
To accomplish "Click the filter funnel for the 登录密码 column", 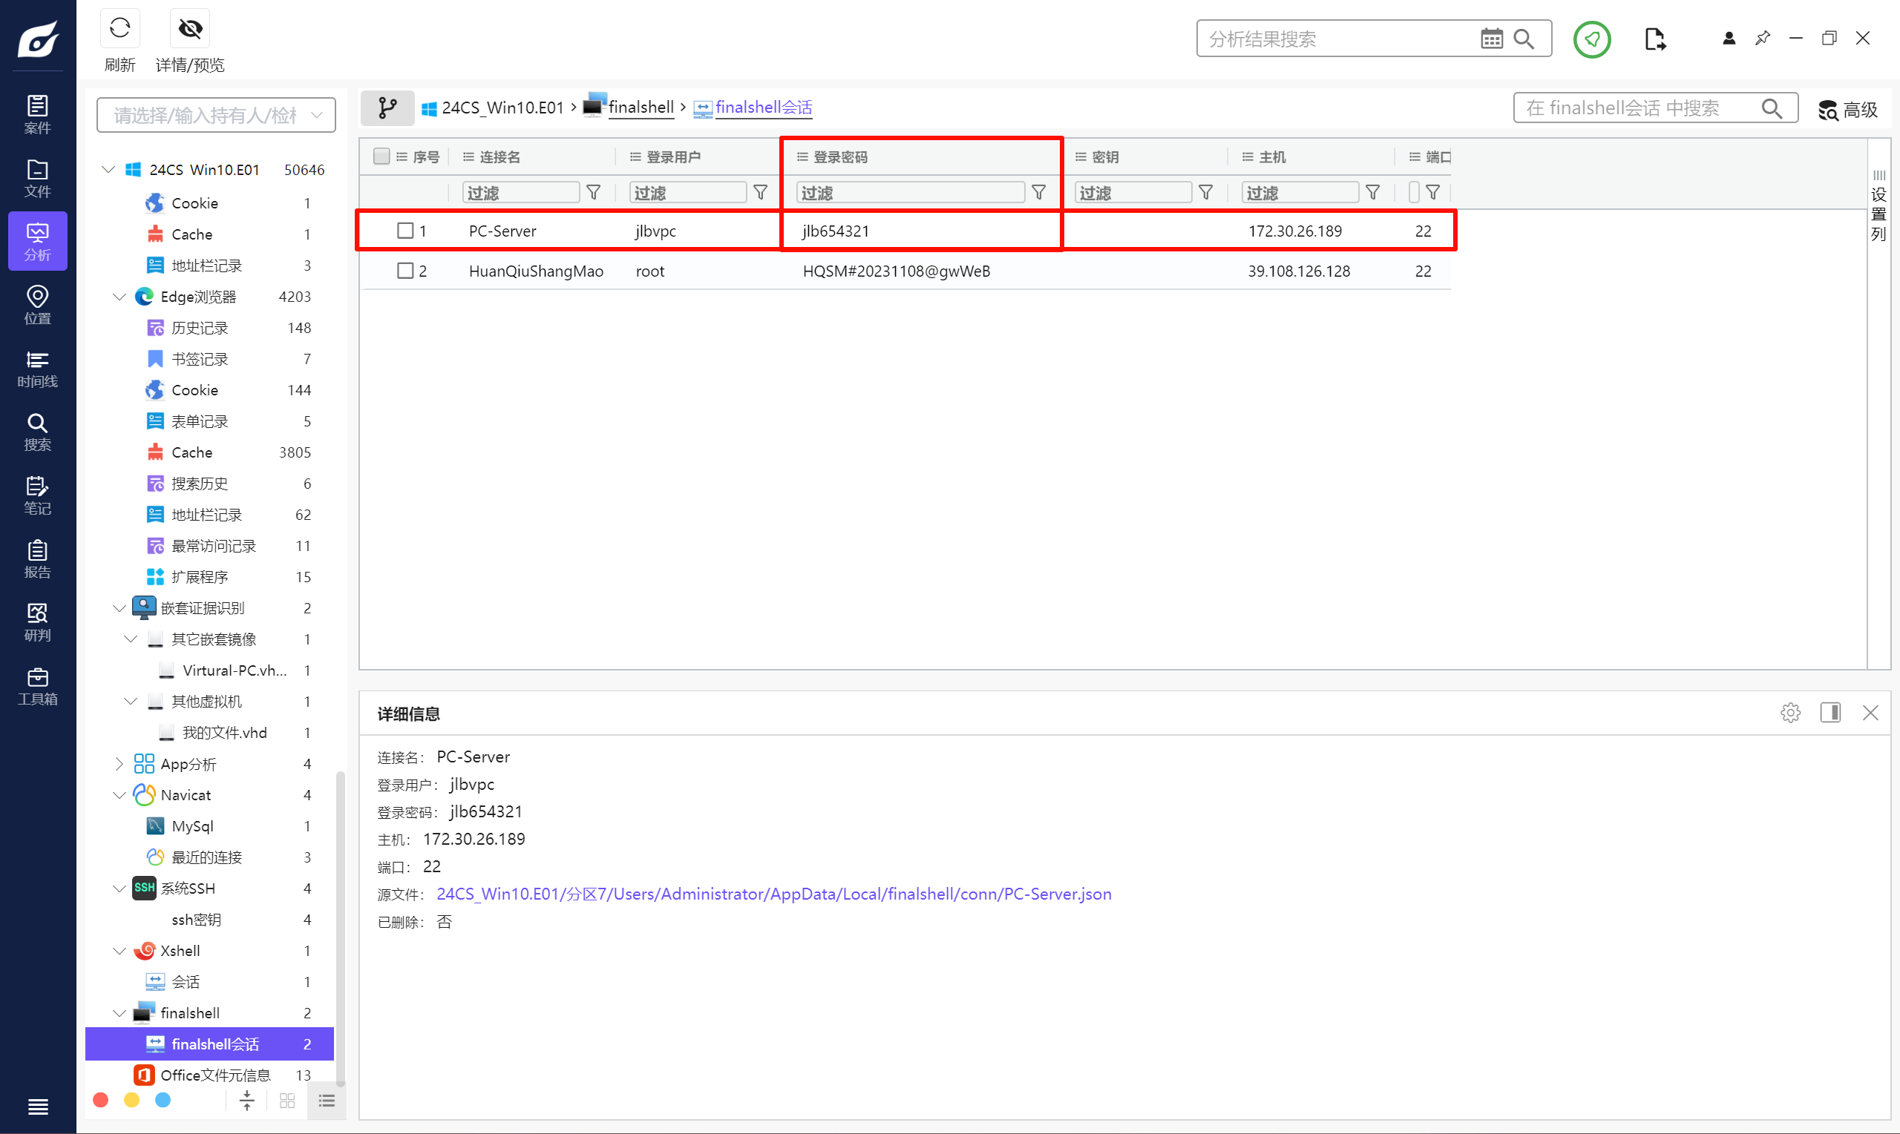I will coord(1038,192).
